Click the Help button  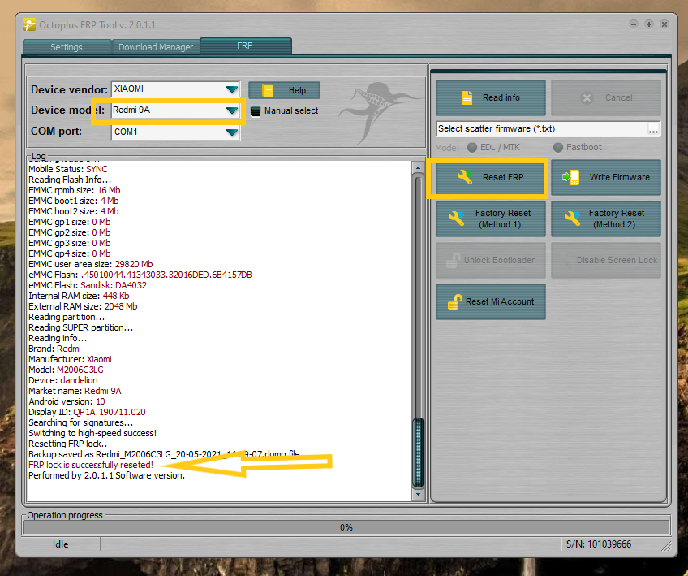point(284,90)
